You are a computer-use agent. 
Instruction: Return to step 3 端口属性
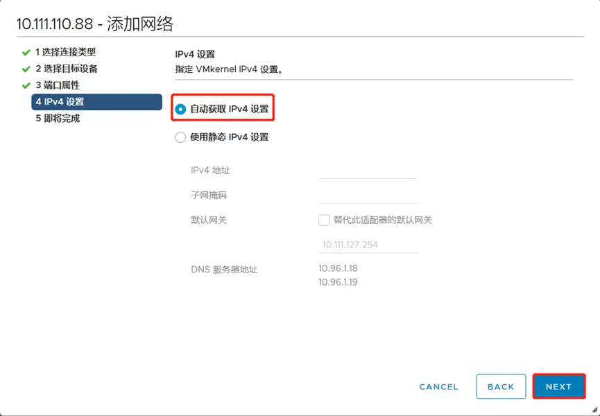click(x=58, y=85)
